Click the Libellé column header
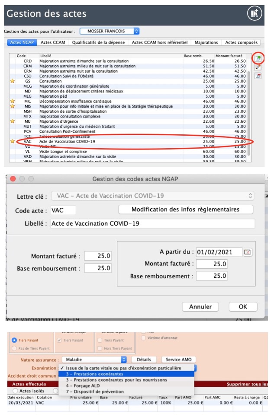Viewport: 274px width, 420px height. (45, 56)
